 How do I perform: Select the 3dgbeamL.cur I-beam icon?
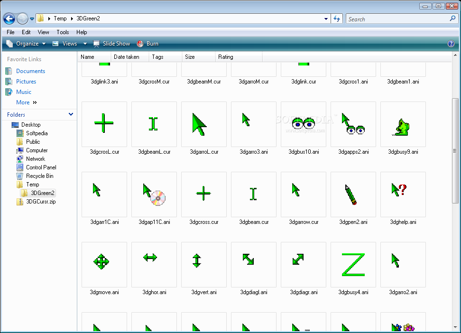154,124
